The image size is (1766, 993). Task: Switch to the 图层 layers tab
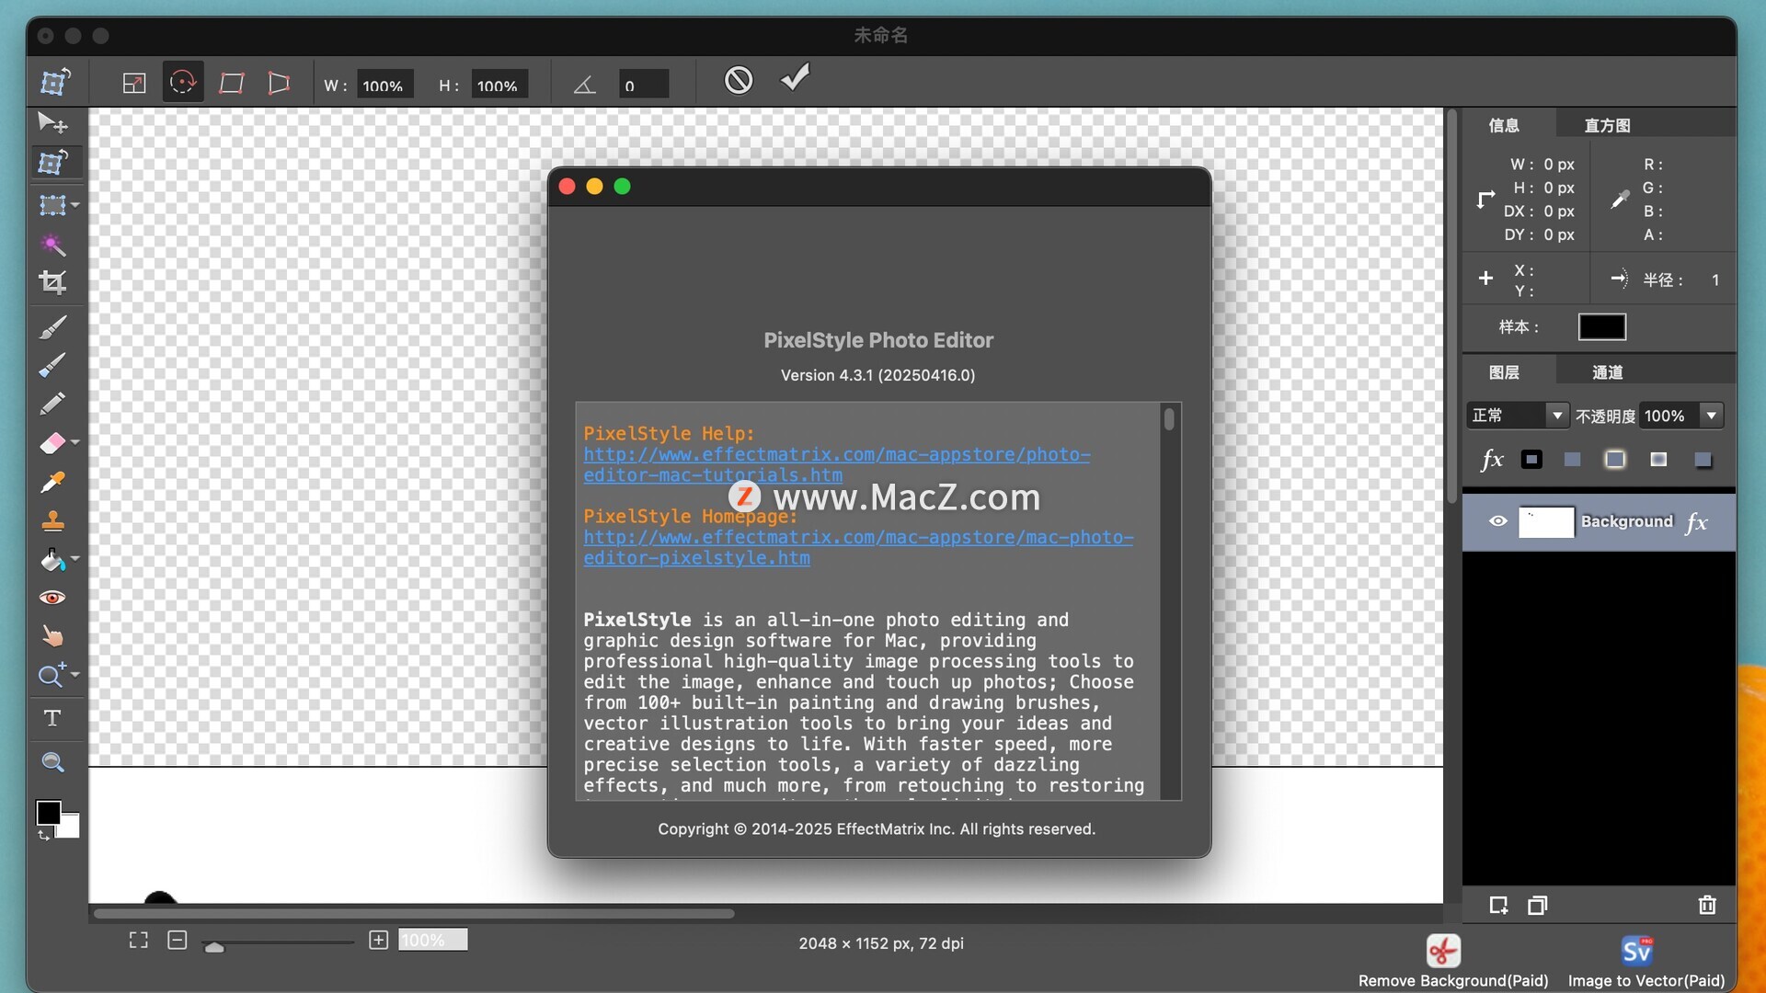(1505, 372)
